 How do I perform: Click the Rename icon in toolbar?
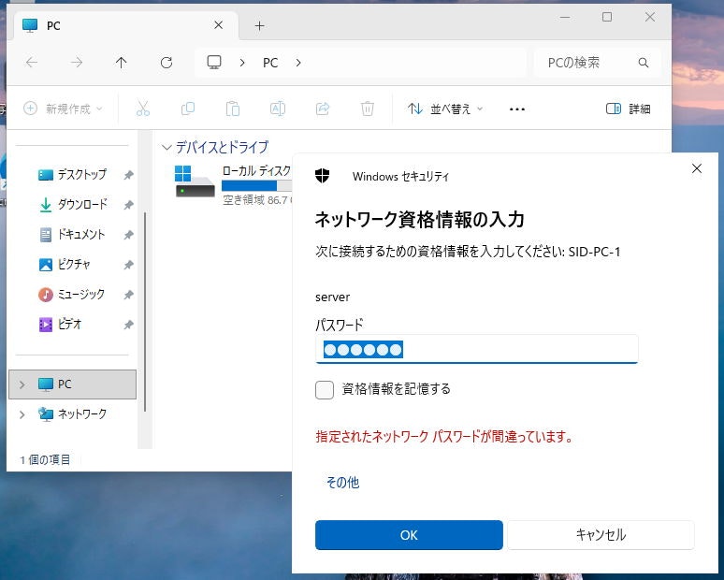tap(278, 109)
